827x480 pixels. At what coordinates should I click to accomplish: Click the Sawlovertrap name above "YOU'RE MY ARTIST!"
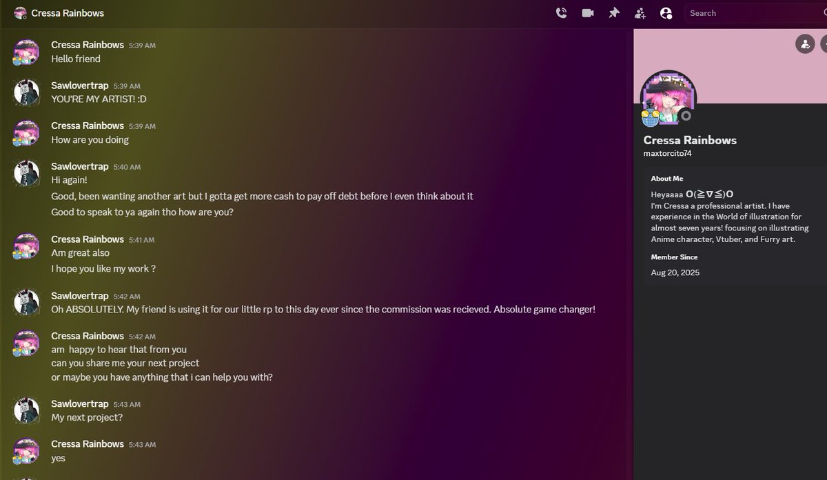click(80, 86)
